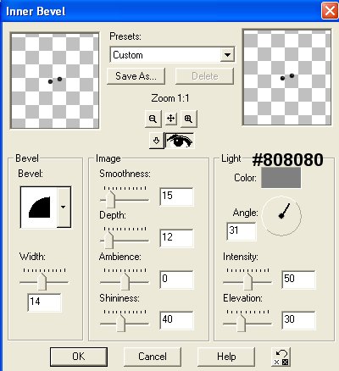Image resolution: width=339 pixels, height=371 pixels.
Task: Click the Smoothness slider handle
Action: (110, 199)
